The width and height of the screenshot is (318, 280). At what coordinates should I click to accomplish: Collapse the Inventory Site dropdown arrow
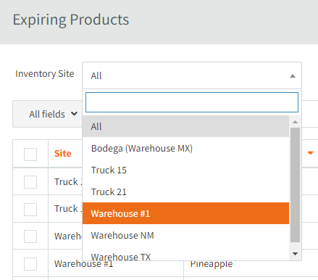click(x=293, y=76)
